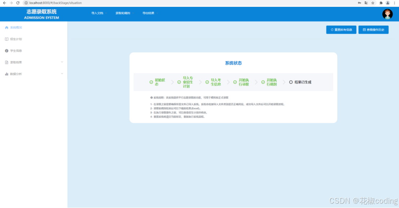Click the 重置所有信息 button
The height and width of the screenshot is (208, 399).
click(341, 30)
